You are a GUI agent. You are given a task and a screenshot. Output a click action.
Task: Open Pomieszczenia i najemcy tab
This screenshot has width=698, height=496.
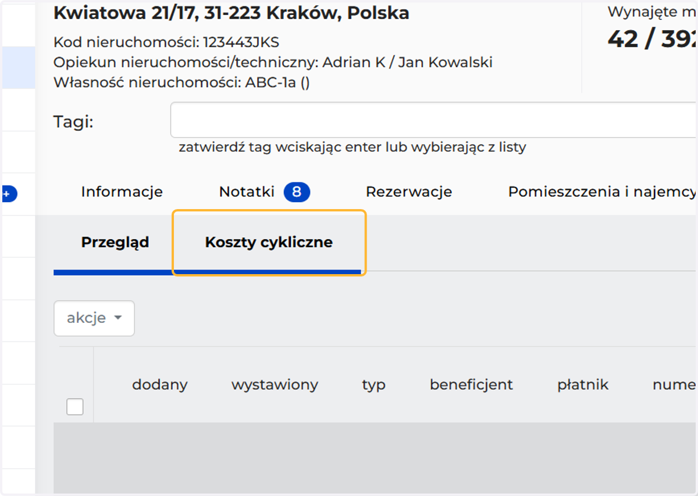603,192
